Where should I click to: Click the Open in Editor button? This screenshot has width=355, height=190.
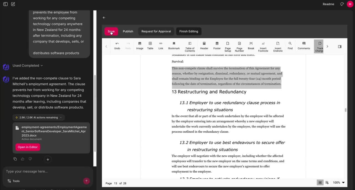point(27,147)
